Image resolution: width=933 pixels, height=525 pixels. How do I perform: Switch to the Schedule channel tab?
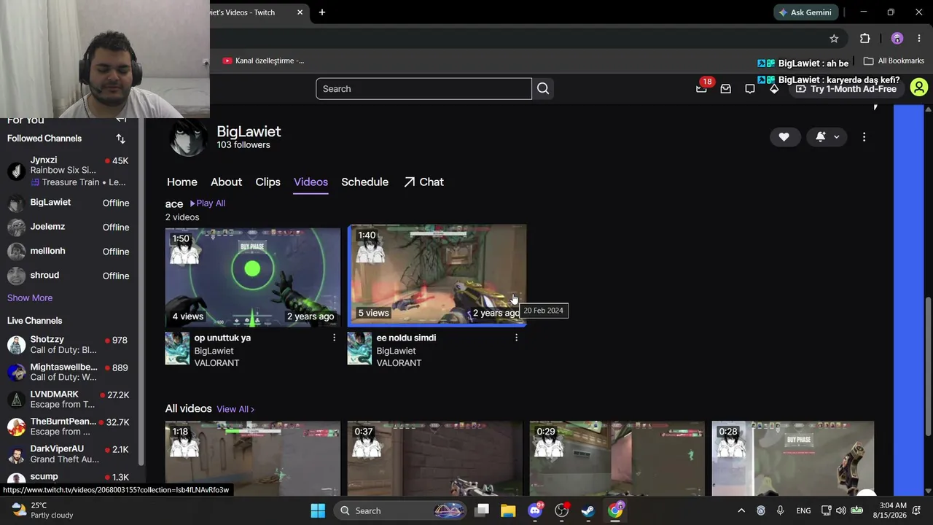(364, 182)
